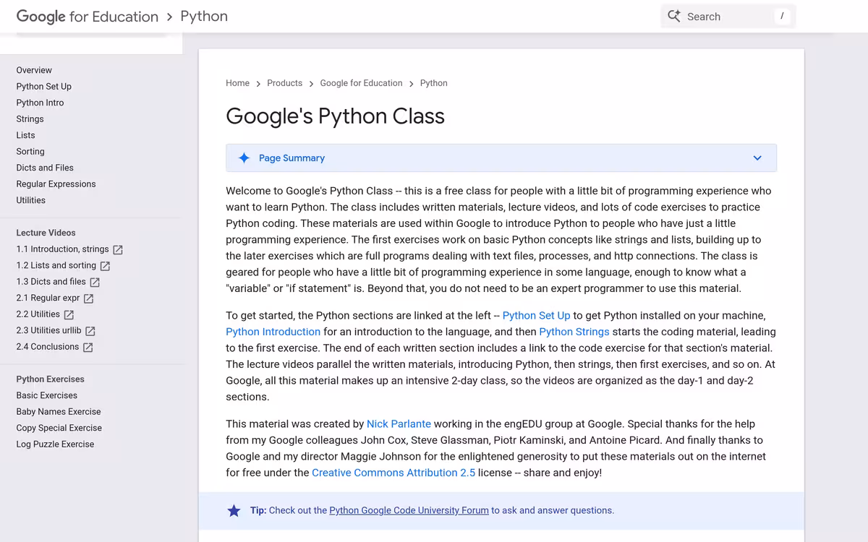Image resolution: width=868 pixels, height=542 pixels.
Task: Click external link icon beside 2.2 Utilities
Action: (x=69, y=314)
